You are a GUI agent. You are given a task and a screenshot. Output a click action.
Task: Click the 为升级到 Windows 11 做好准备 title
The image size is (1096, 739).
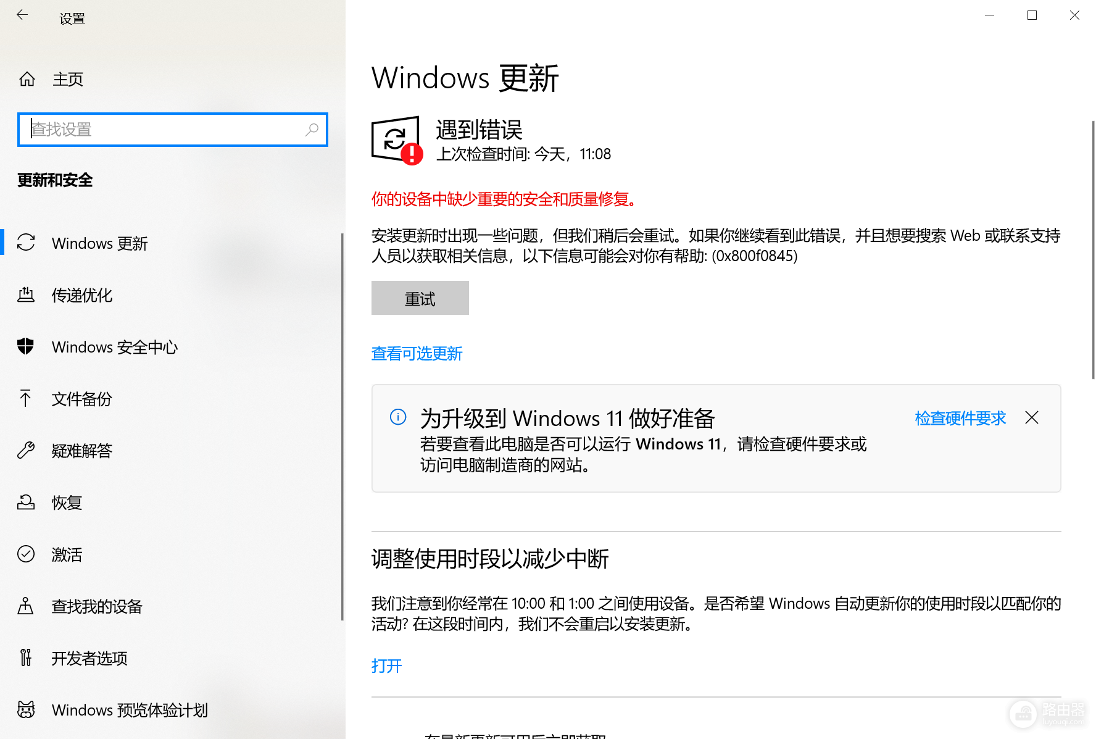pyautogui.click(x=568, y=418)
